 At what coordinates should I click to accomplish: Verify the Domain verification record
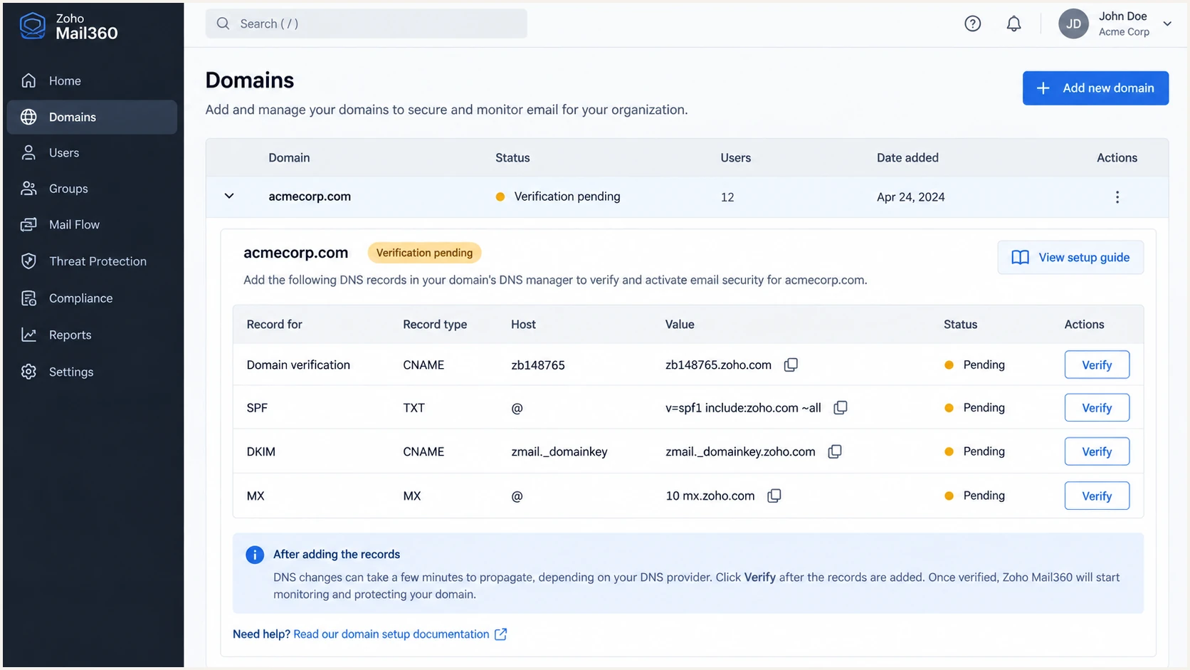tap(1097, 365)
